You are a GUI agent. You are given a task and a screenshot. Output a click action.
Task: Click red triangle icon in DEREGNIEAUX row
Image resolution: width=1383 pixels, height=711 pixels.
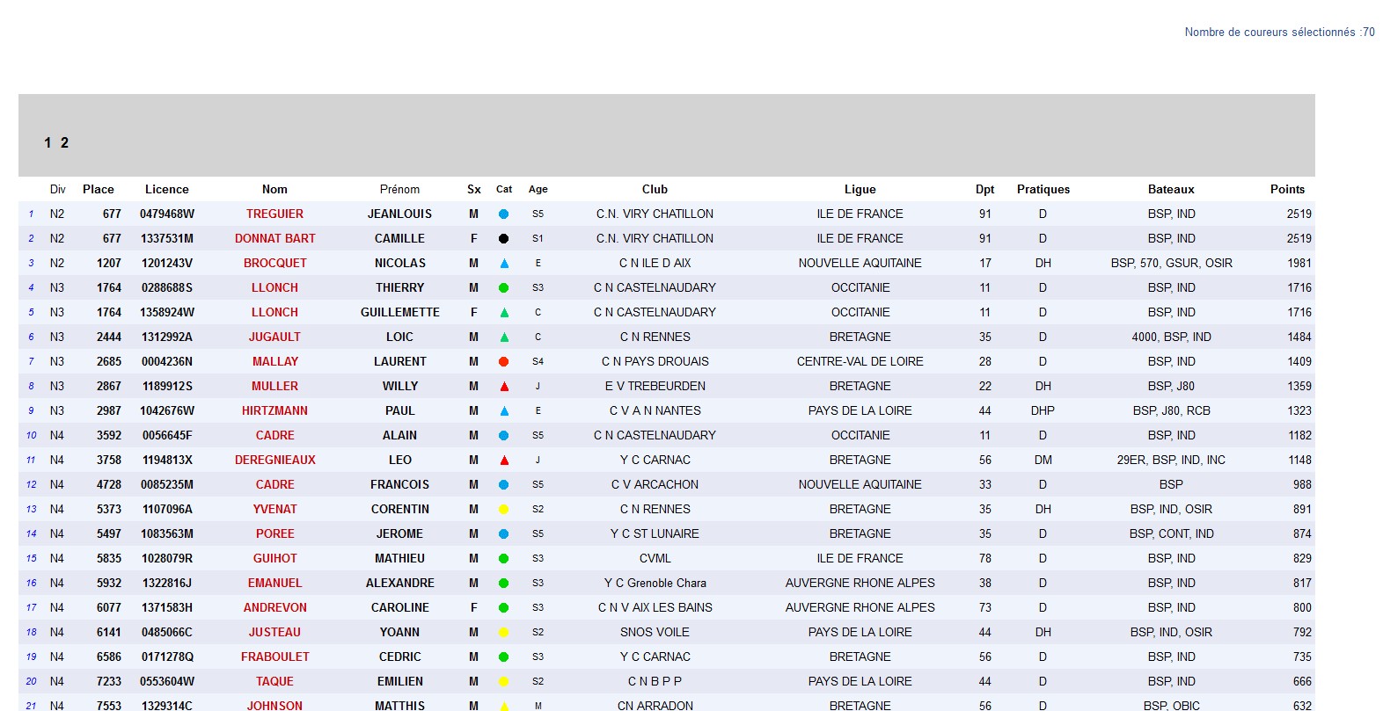(x=504, y=460)
